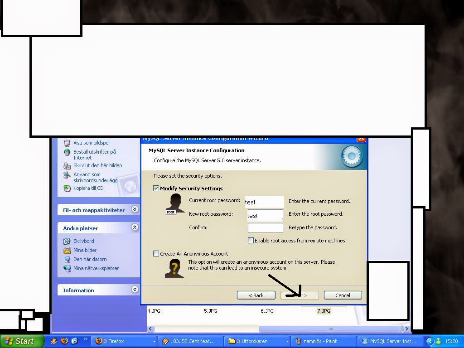Click the Internet Explorer quick launch icon
Image resolution: width=464 pixels, height=348 pixels.
tap(74, 341)
